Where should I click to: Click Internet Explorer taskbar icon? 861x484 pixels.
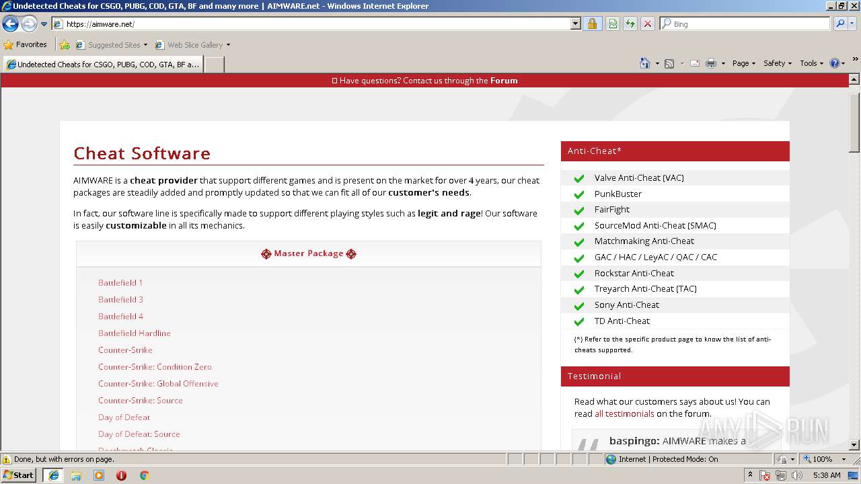coord(53,475)
